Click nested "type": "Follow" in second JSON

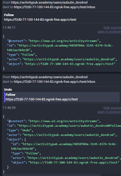[x=26, y=153]
